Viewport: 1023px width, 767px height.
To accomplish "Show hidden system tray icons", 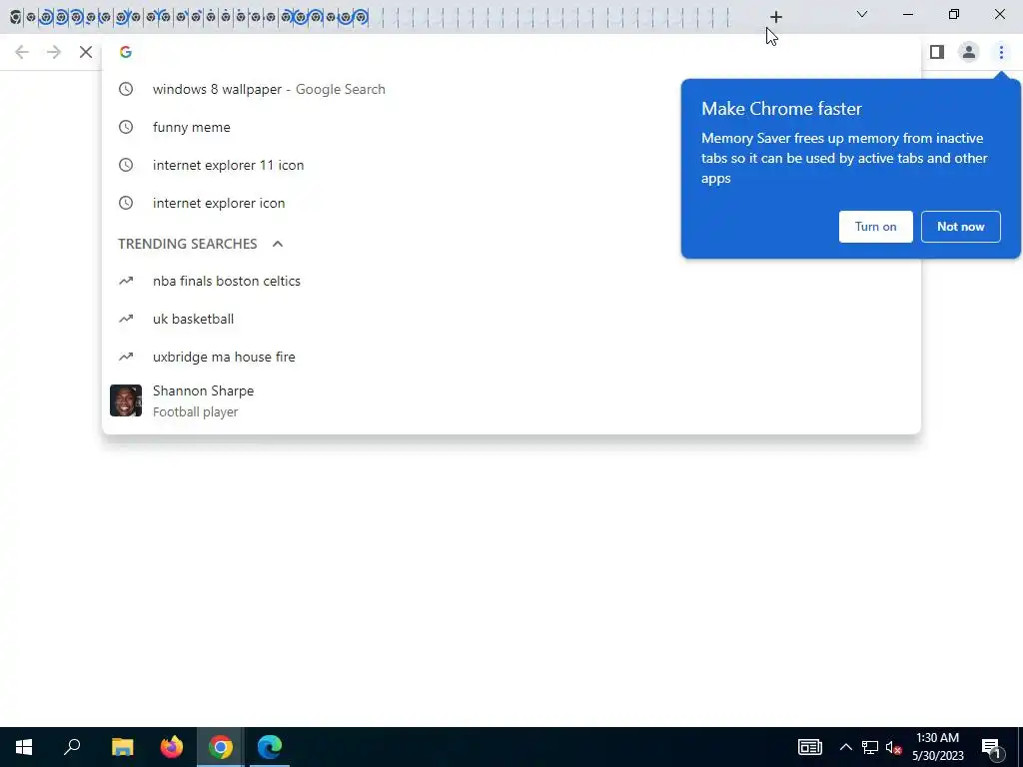I will coord(845,747).
